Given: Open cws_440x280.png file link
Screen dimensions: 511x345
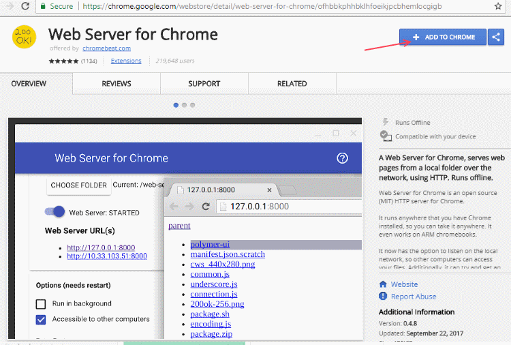Looking at the screenshot, I should 223,264.
